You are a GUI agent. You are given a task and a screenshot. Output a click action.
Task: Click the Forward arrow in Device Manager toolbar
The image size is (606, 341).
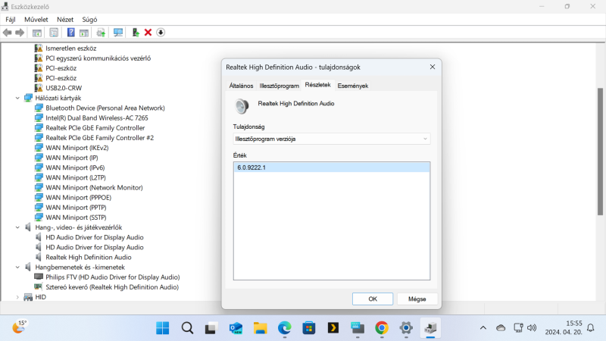click(20, 33)
